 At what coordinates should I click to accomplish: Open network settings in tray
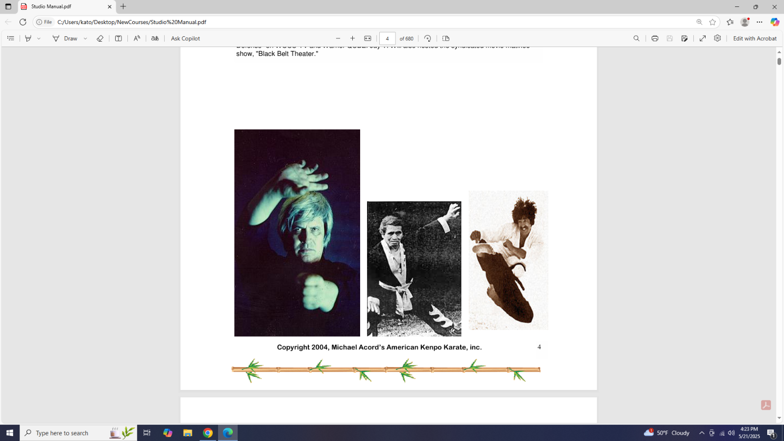722,433
